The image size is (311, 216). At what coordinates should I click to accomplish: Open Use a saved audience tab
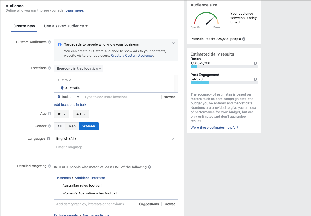[x=66, y=26]
